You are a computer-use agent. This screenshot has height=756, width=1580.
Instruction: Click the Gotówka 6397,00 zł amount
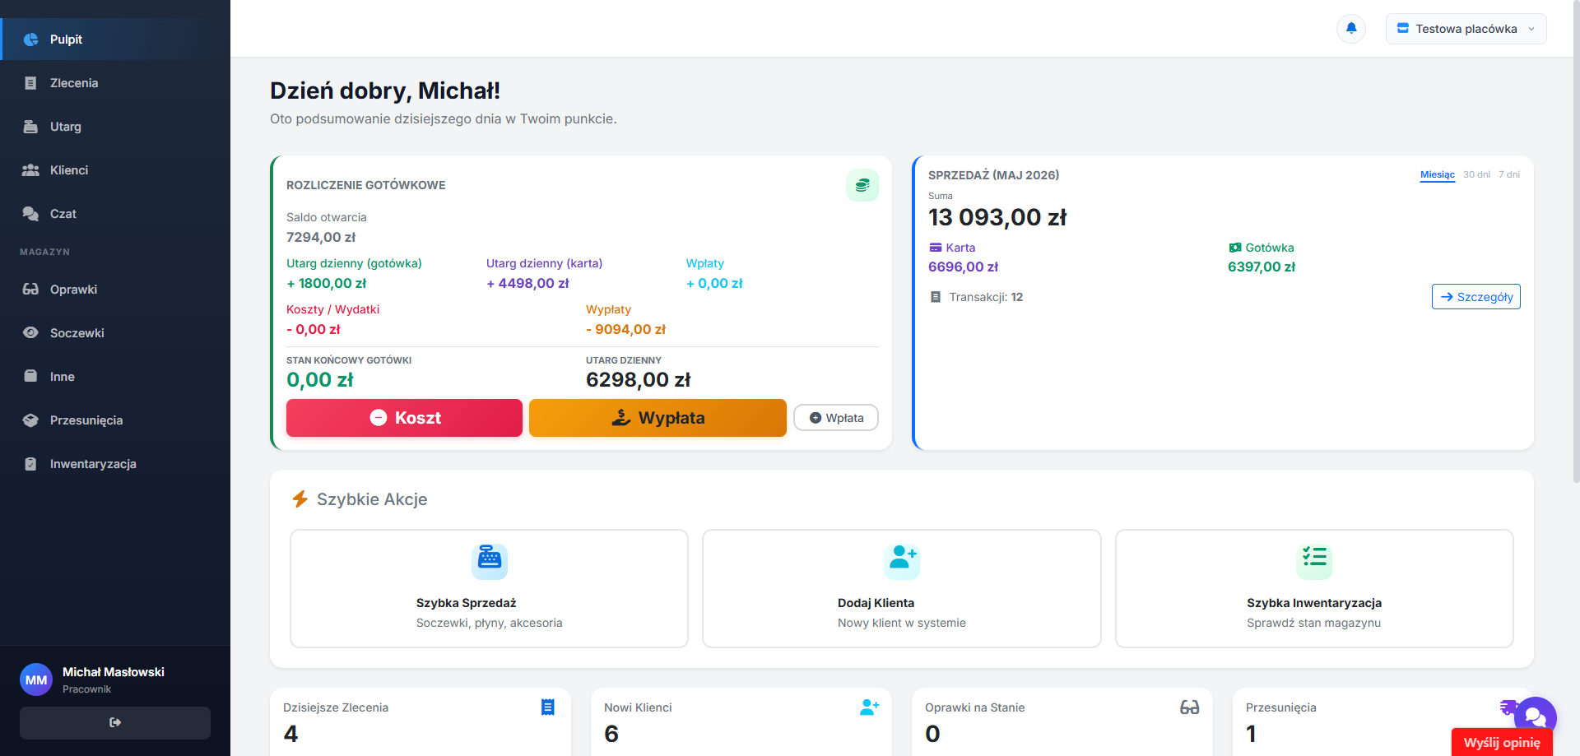tap(1262, 267)
